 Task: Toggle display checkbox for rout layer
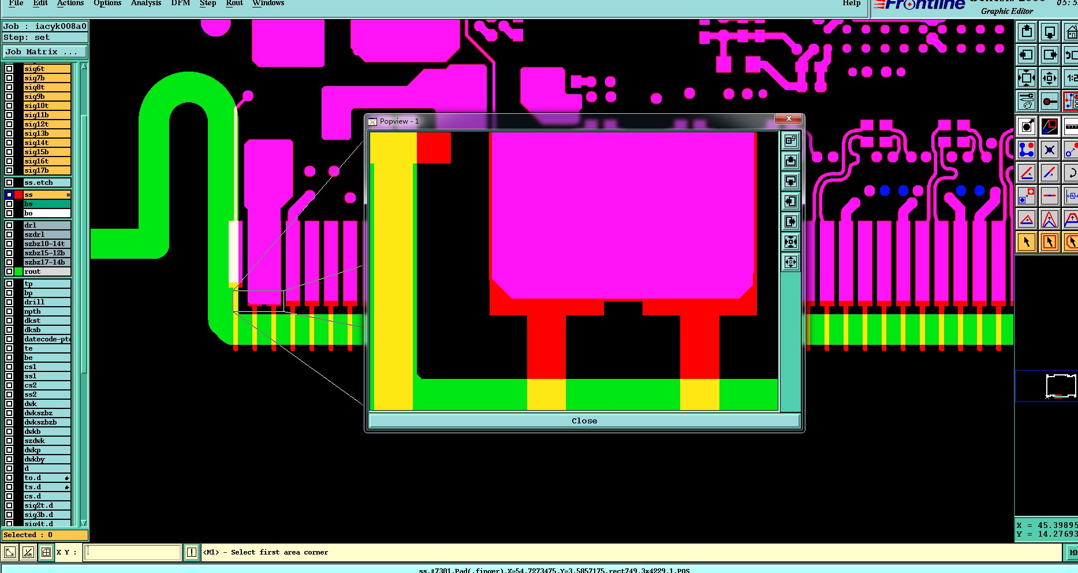(9, 271)
